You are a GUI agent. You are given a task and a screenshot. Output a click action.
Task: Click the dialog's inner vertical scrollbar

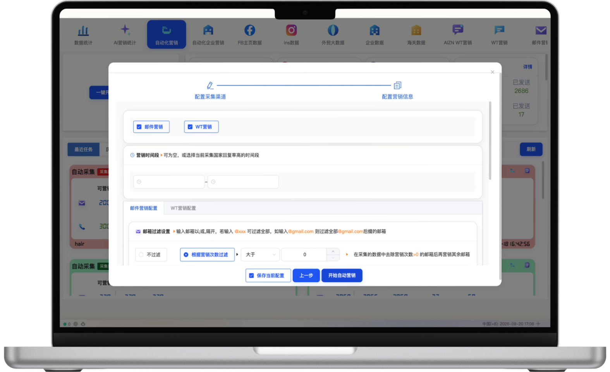(x=490, y=141)
